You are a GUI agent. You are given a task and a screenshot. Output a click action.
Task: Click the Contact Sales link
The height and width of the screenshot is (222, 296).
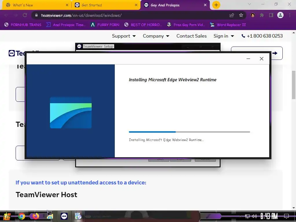tap(191, 36)
